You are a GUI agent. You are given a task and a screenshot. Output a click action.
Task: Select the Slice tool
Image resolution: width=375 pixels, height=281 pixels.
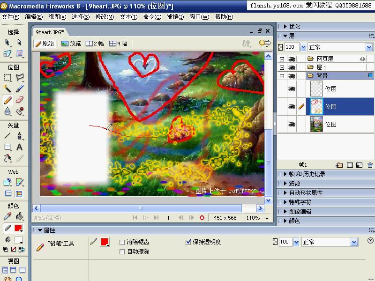(x=19, y=182)
